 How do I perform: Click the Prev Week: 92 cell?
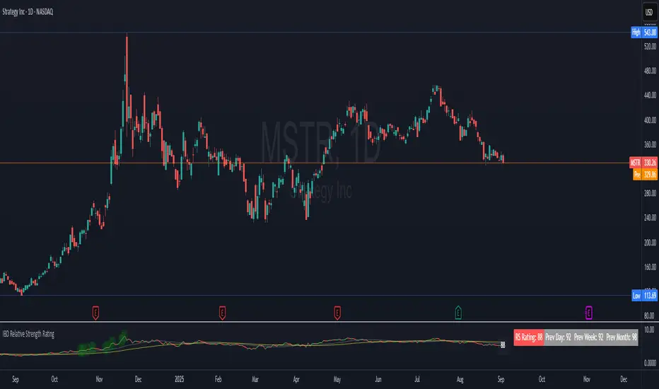588,337
